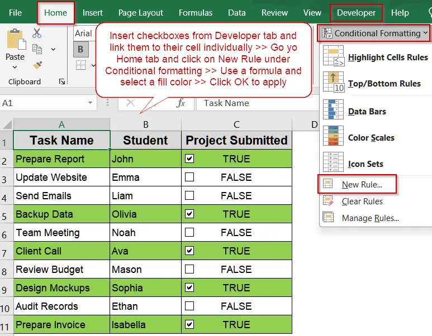Image resolution: width=432 pixels, height=336 pixels.
Task: Click the formula bar showing Task Name
Action: point(258,103)
